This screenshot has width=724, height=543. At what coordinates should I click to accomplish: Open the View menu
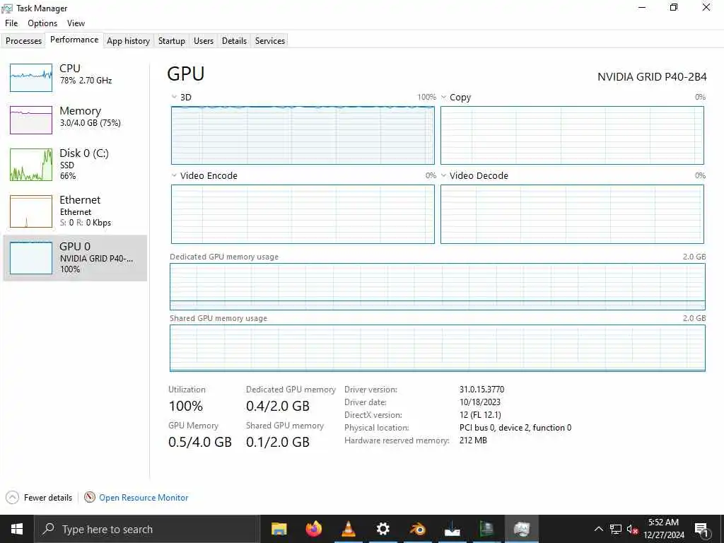(x=76, y=23)
